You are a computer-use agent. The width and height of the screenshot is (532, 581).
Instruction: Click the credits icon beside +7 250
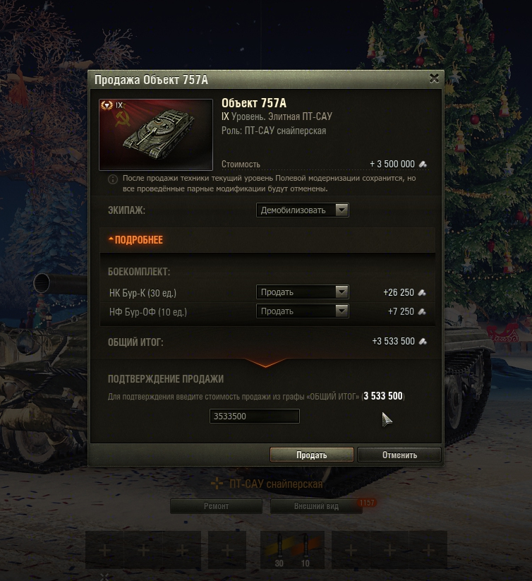(x=422, y=311)
